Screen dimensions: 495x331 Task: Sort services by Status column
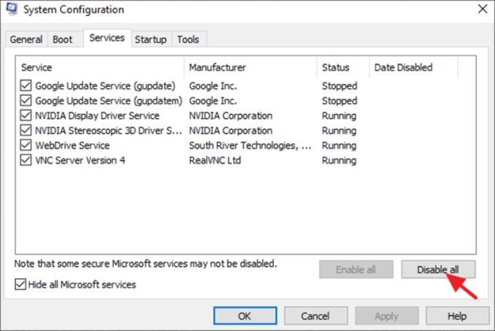(x=342, y=67)
